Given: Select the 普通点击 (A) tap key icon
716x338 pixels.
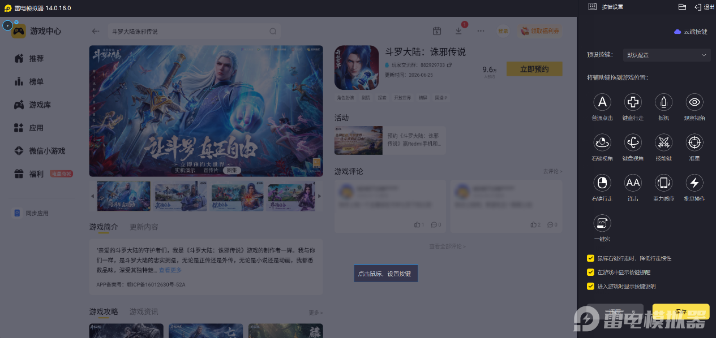Looking at the screenshot, I should [602, 102].
